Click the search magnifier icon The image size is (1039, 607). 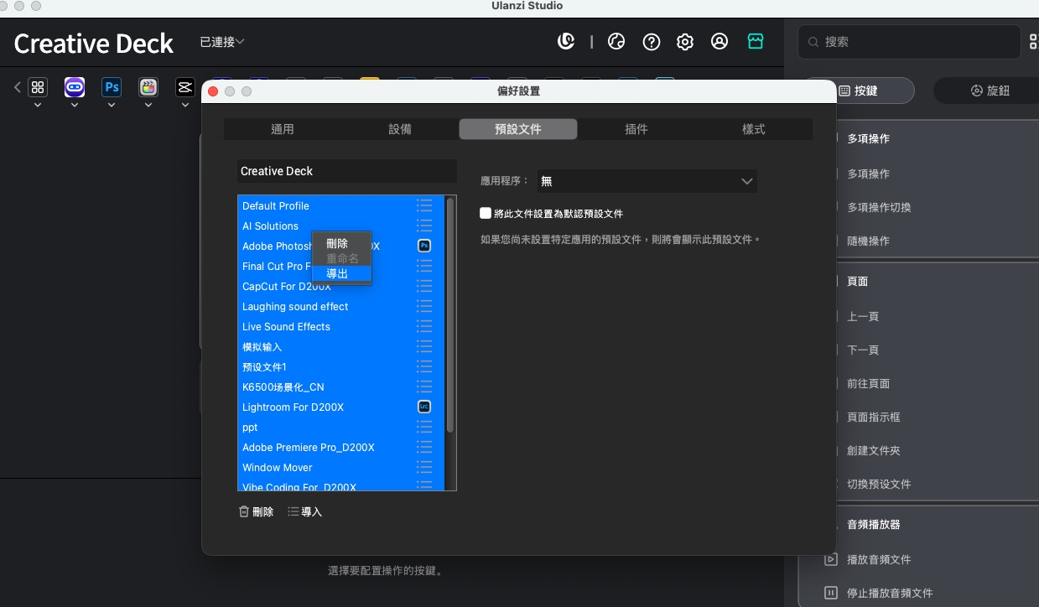click(x=813, y=41)
